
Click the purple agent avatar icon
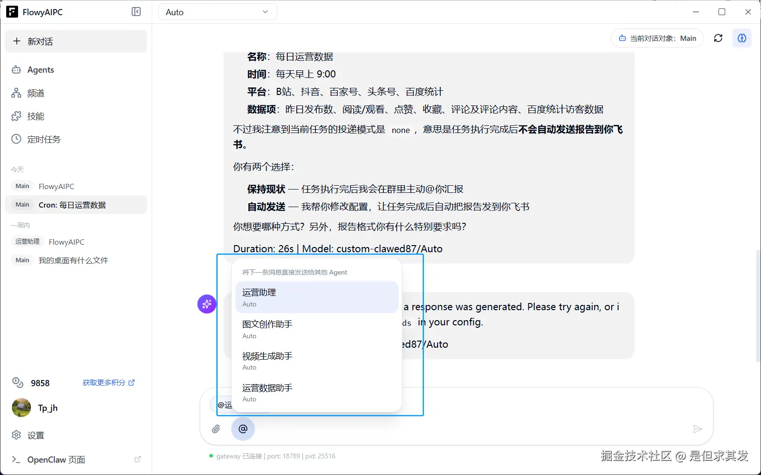206,304
